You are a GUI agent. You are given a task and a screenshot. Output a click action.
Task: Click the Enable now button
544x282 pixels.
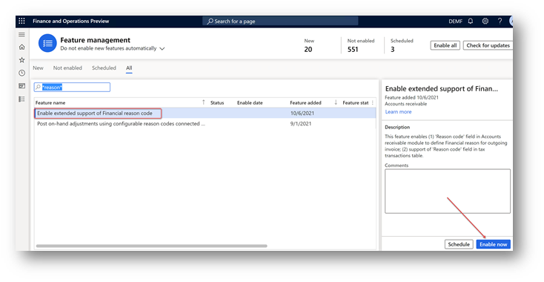pos(494,244)
